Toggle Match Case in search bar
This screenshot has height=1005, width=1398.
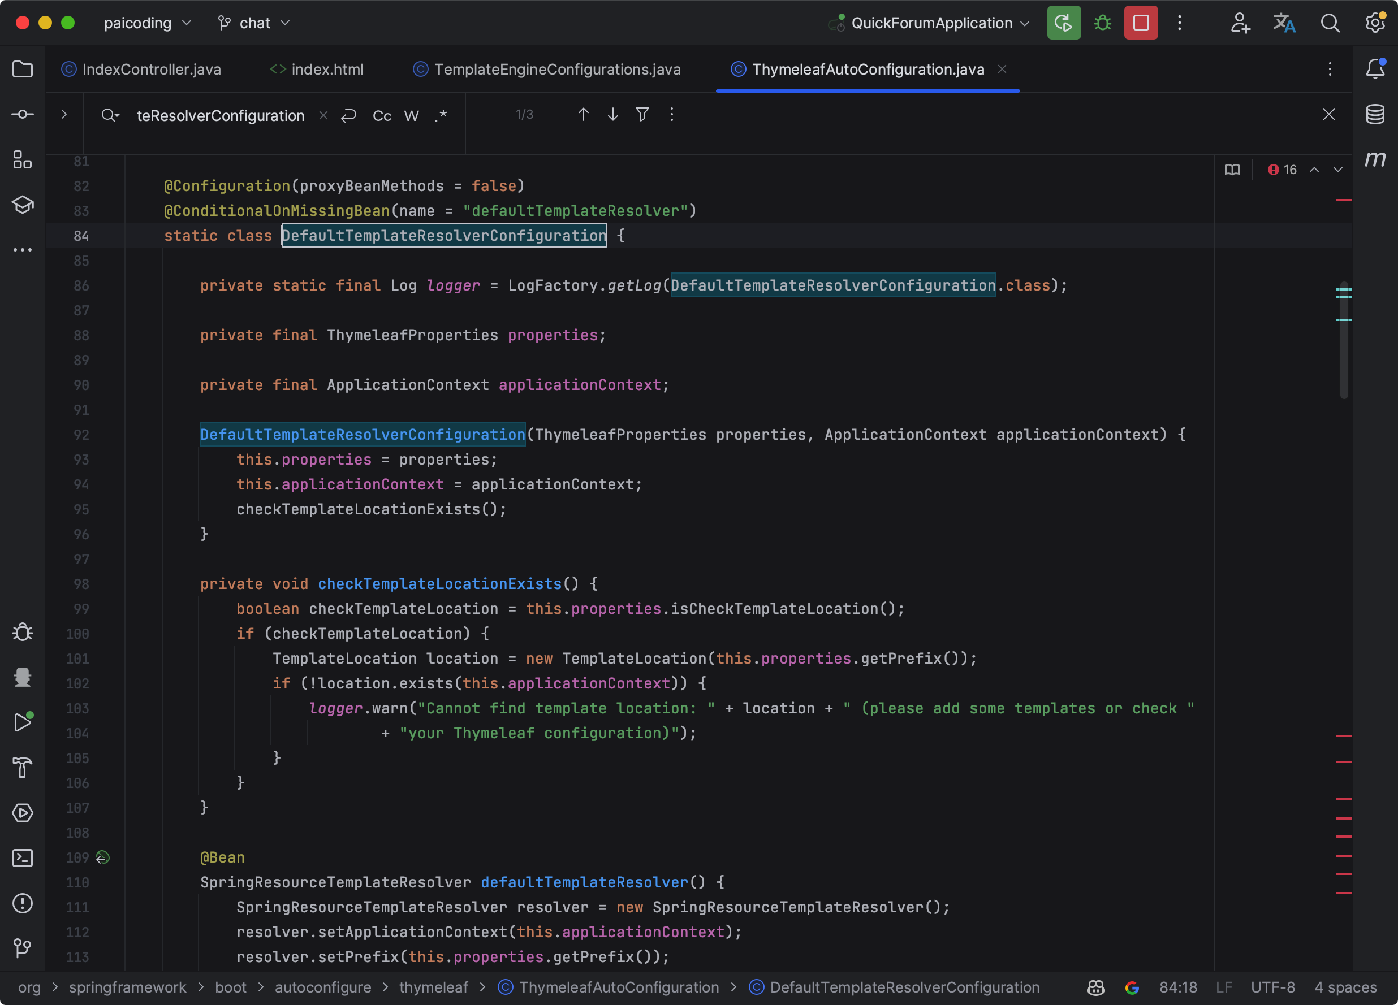[382, 116]
